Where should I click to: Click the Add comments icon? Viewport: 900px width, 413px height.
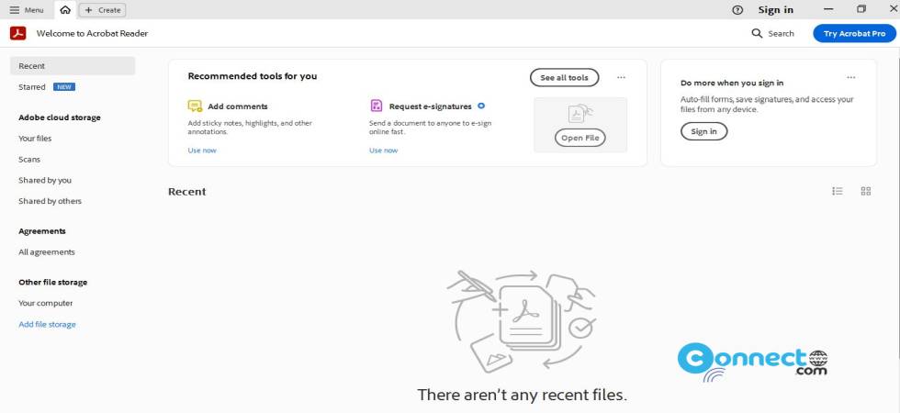pyautogui.click(x=195, y=106)
